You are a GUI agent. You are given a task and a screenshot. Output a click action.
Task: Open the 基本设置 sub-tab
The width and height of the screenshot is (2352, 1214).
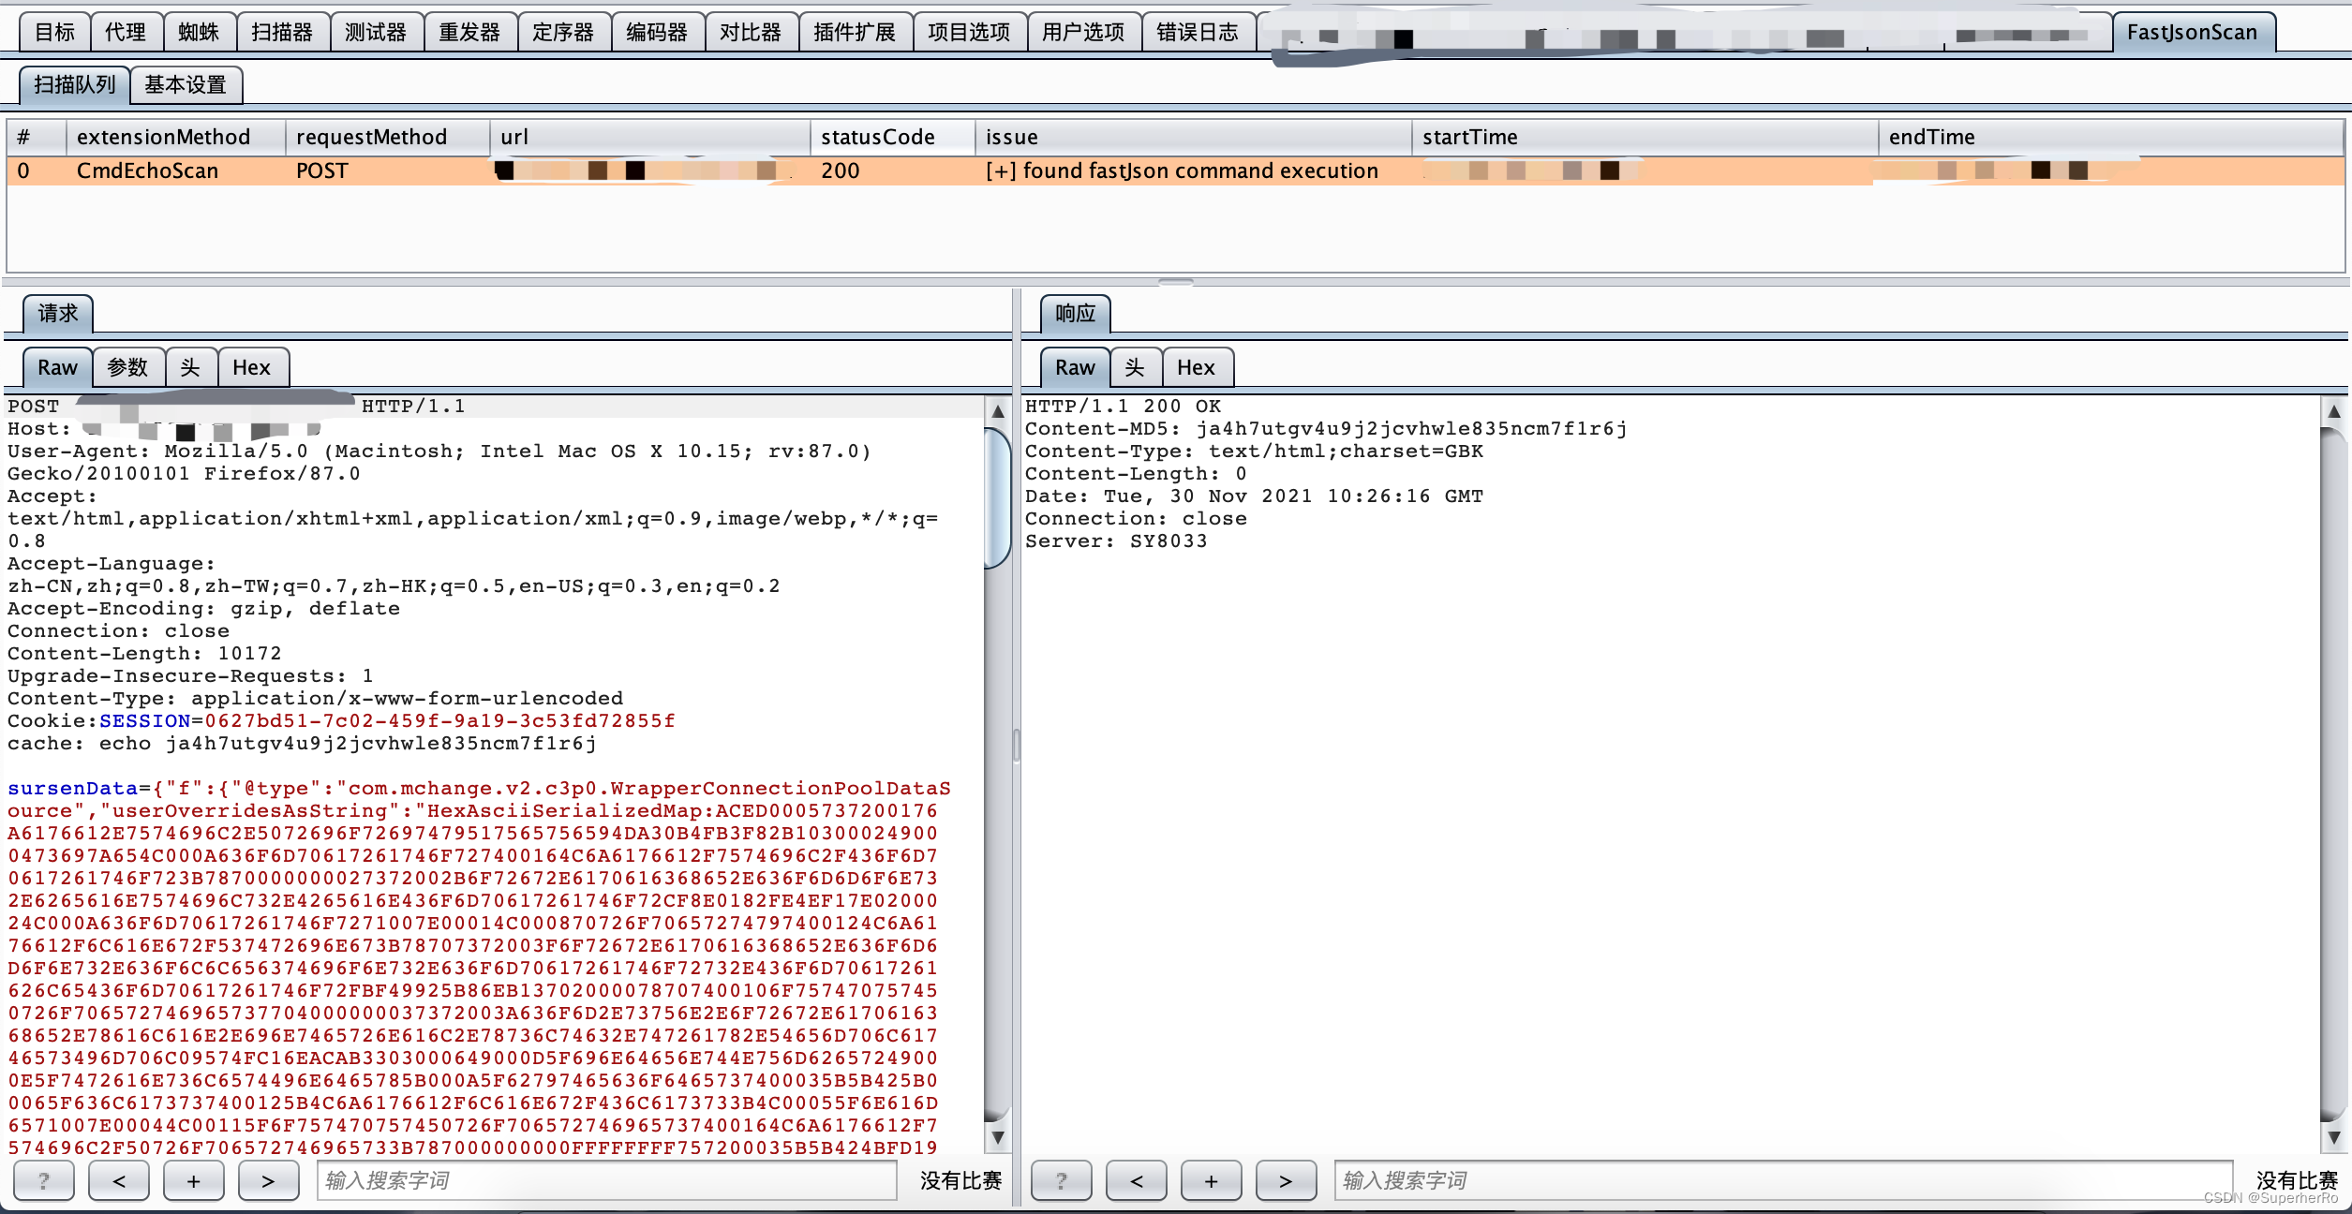[186, 83]
